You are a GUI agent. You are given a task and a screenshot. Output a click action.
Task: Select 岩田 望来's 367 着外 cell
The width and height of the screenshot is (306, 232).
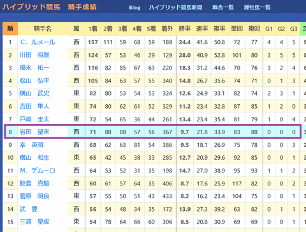(168, 132)
